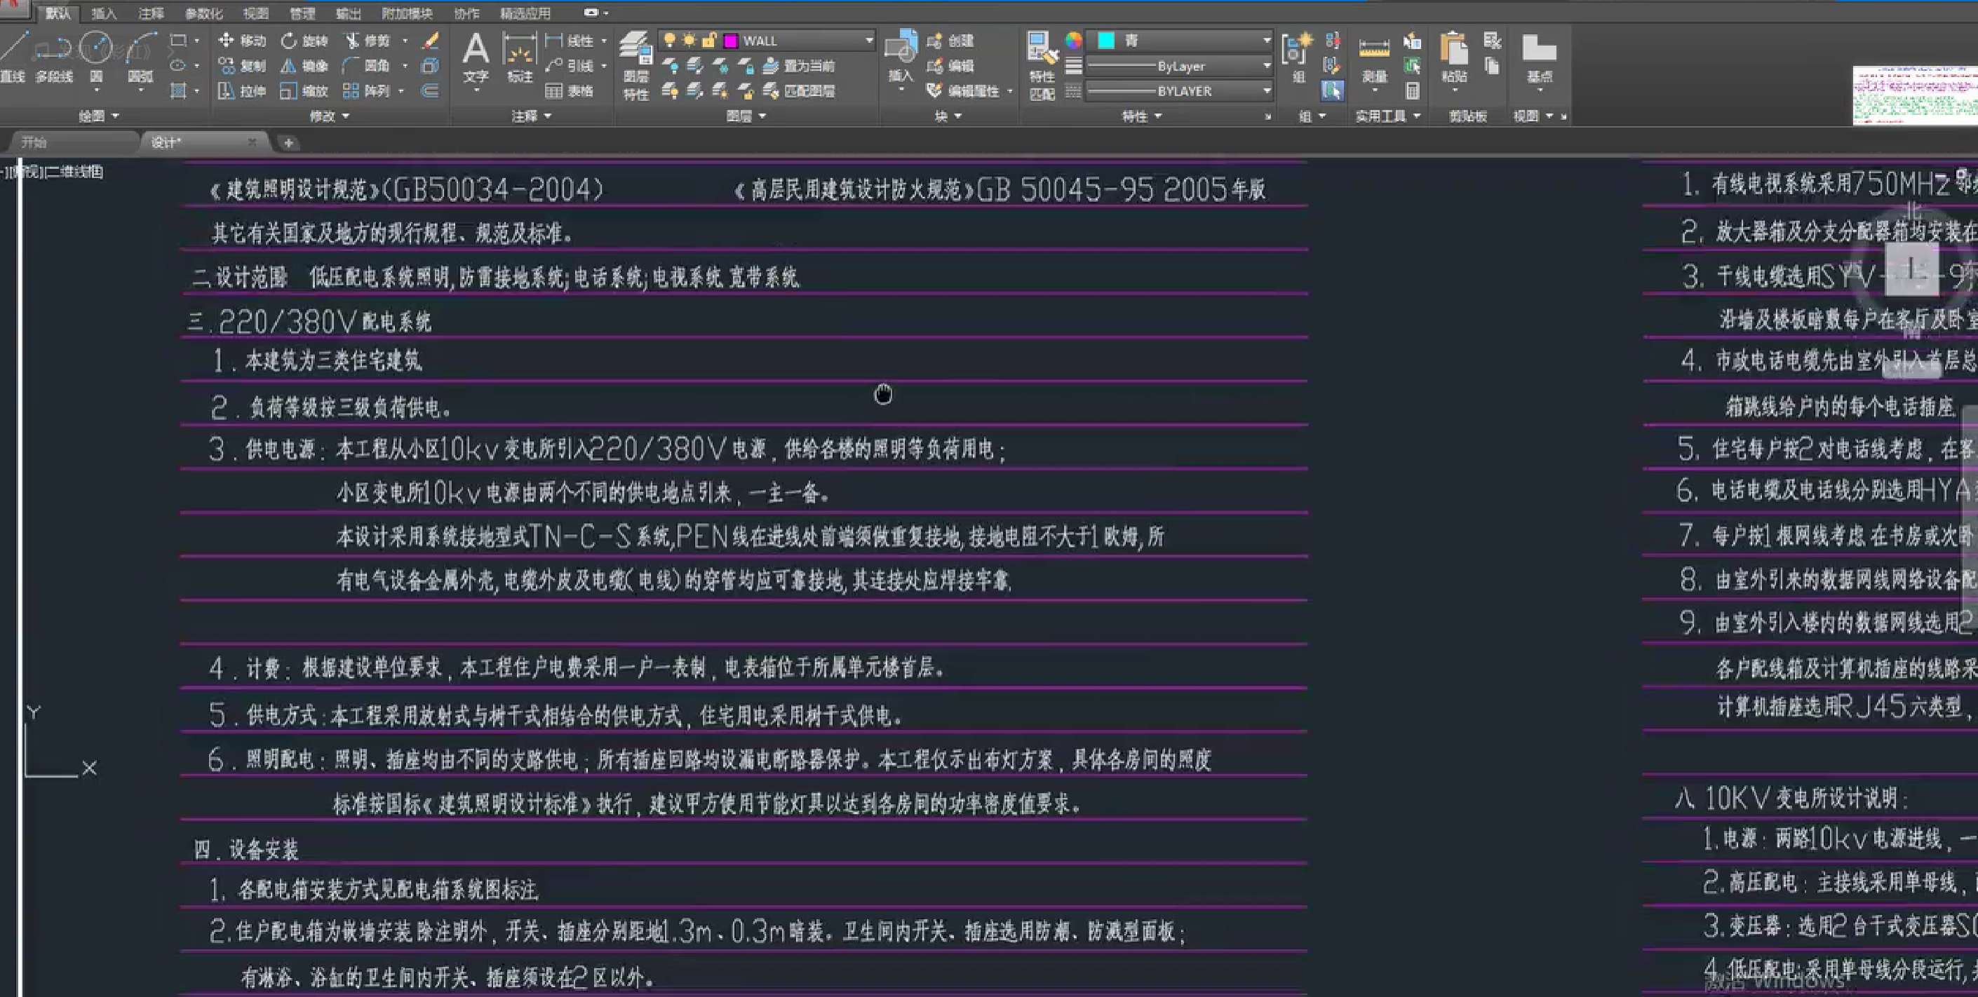Viewport: 1978px width, 997px height.
Task: Click the magenta WALL layer color swatch
Action: pyautogui.click(x=730, y=41)
